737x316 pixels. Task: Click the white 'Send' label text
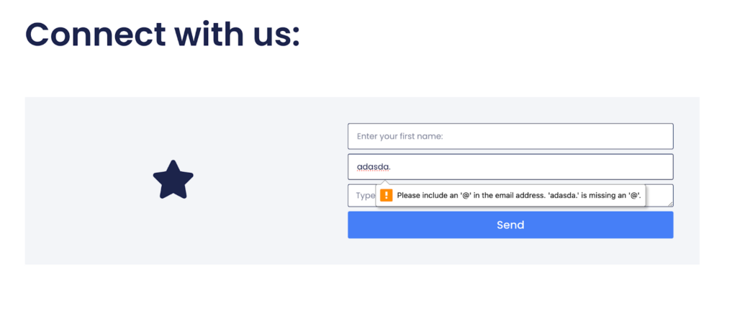coord(510,225)
